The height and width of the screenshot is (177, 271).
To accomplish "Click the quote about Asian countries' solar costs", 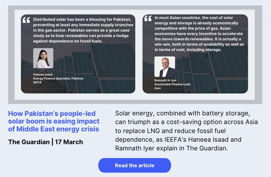I will [x=199, y=34].
